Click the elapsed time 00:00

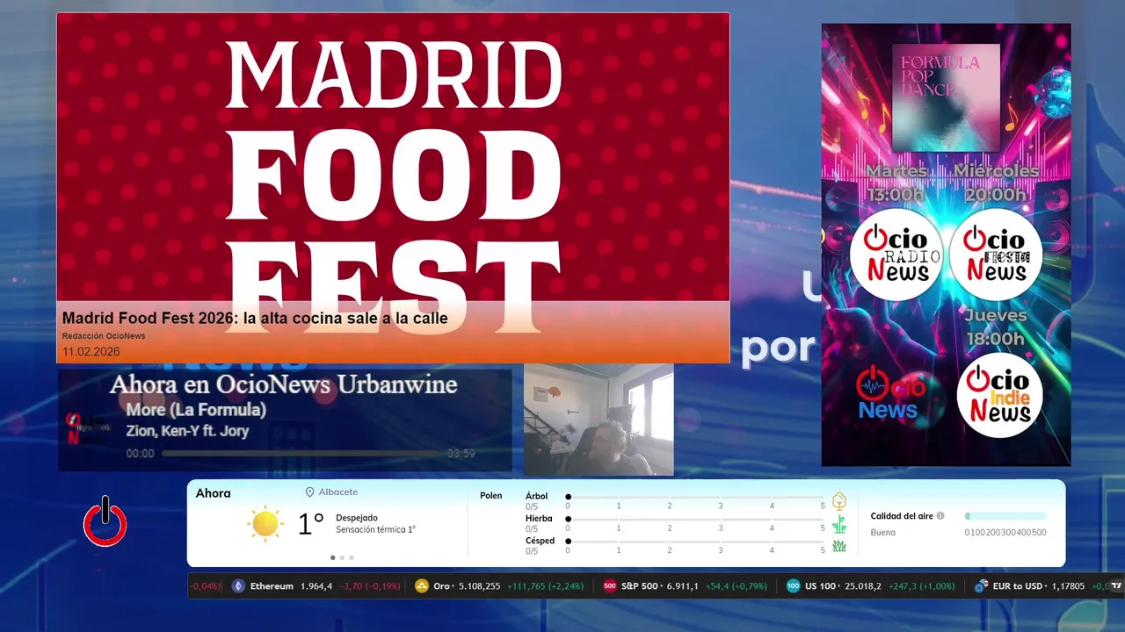(140, 454)
